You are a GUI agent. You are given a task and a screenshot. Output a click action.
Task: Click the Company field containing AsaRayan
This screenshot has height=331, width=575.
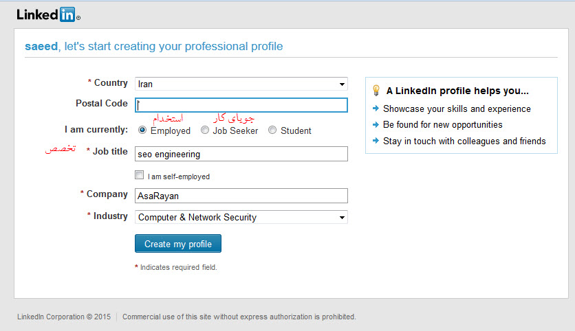(241, 196)
